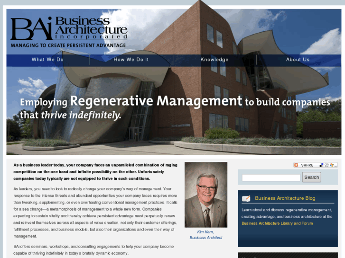Screen dimensions: 345x258
Task: Click the Windows Live share icon
Action: pos(332,165)
